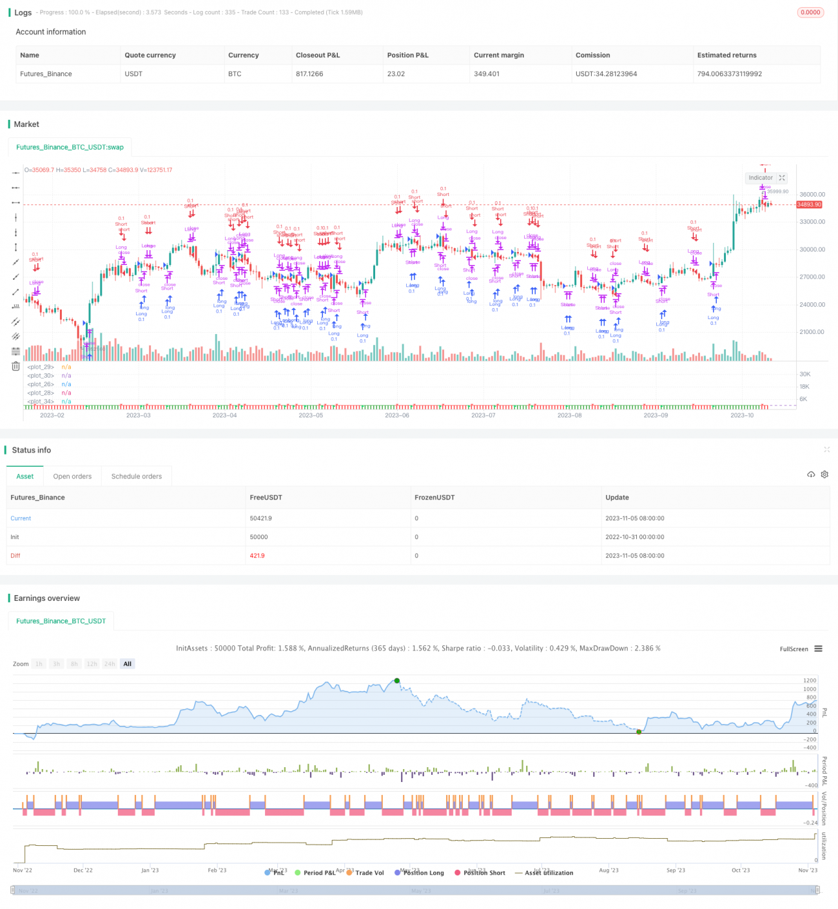Select the first horizontal line drawing tool
Viewport: 838px width, 909px height.
(15, 173)
